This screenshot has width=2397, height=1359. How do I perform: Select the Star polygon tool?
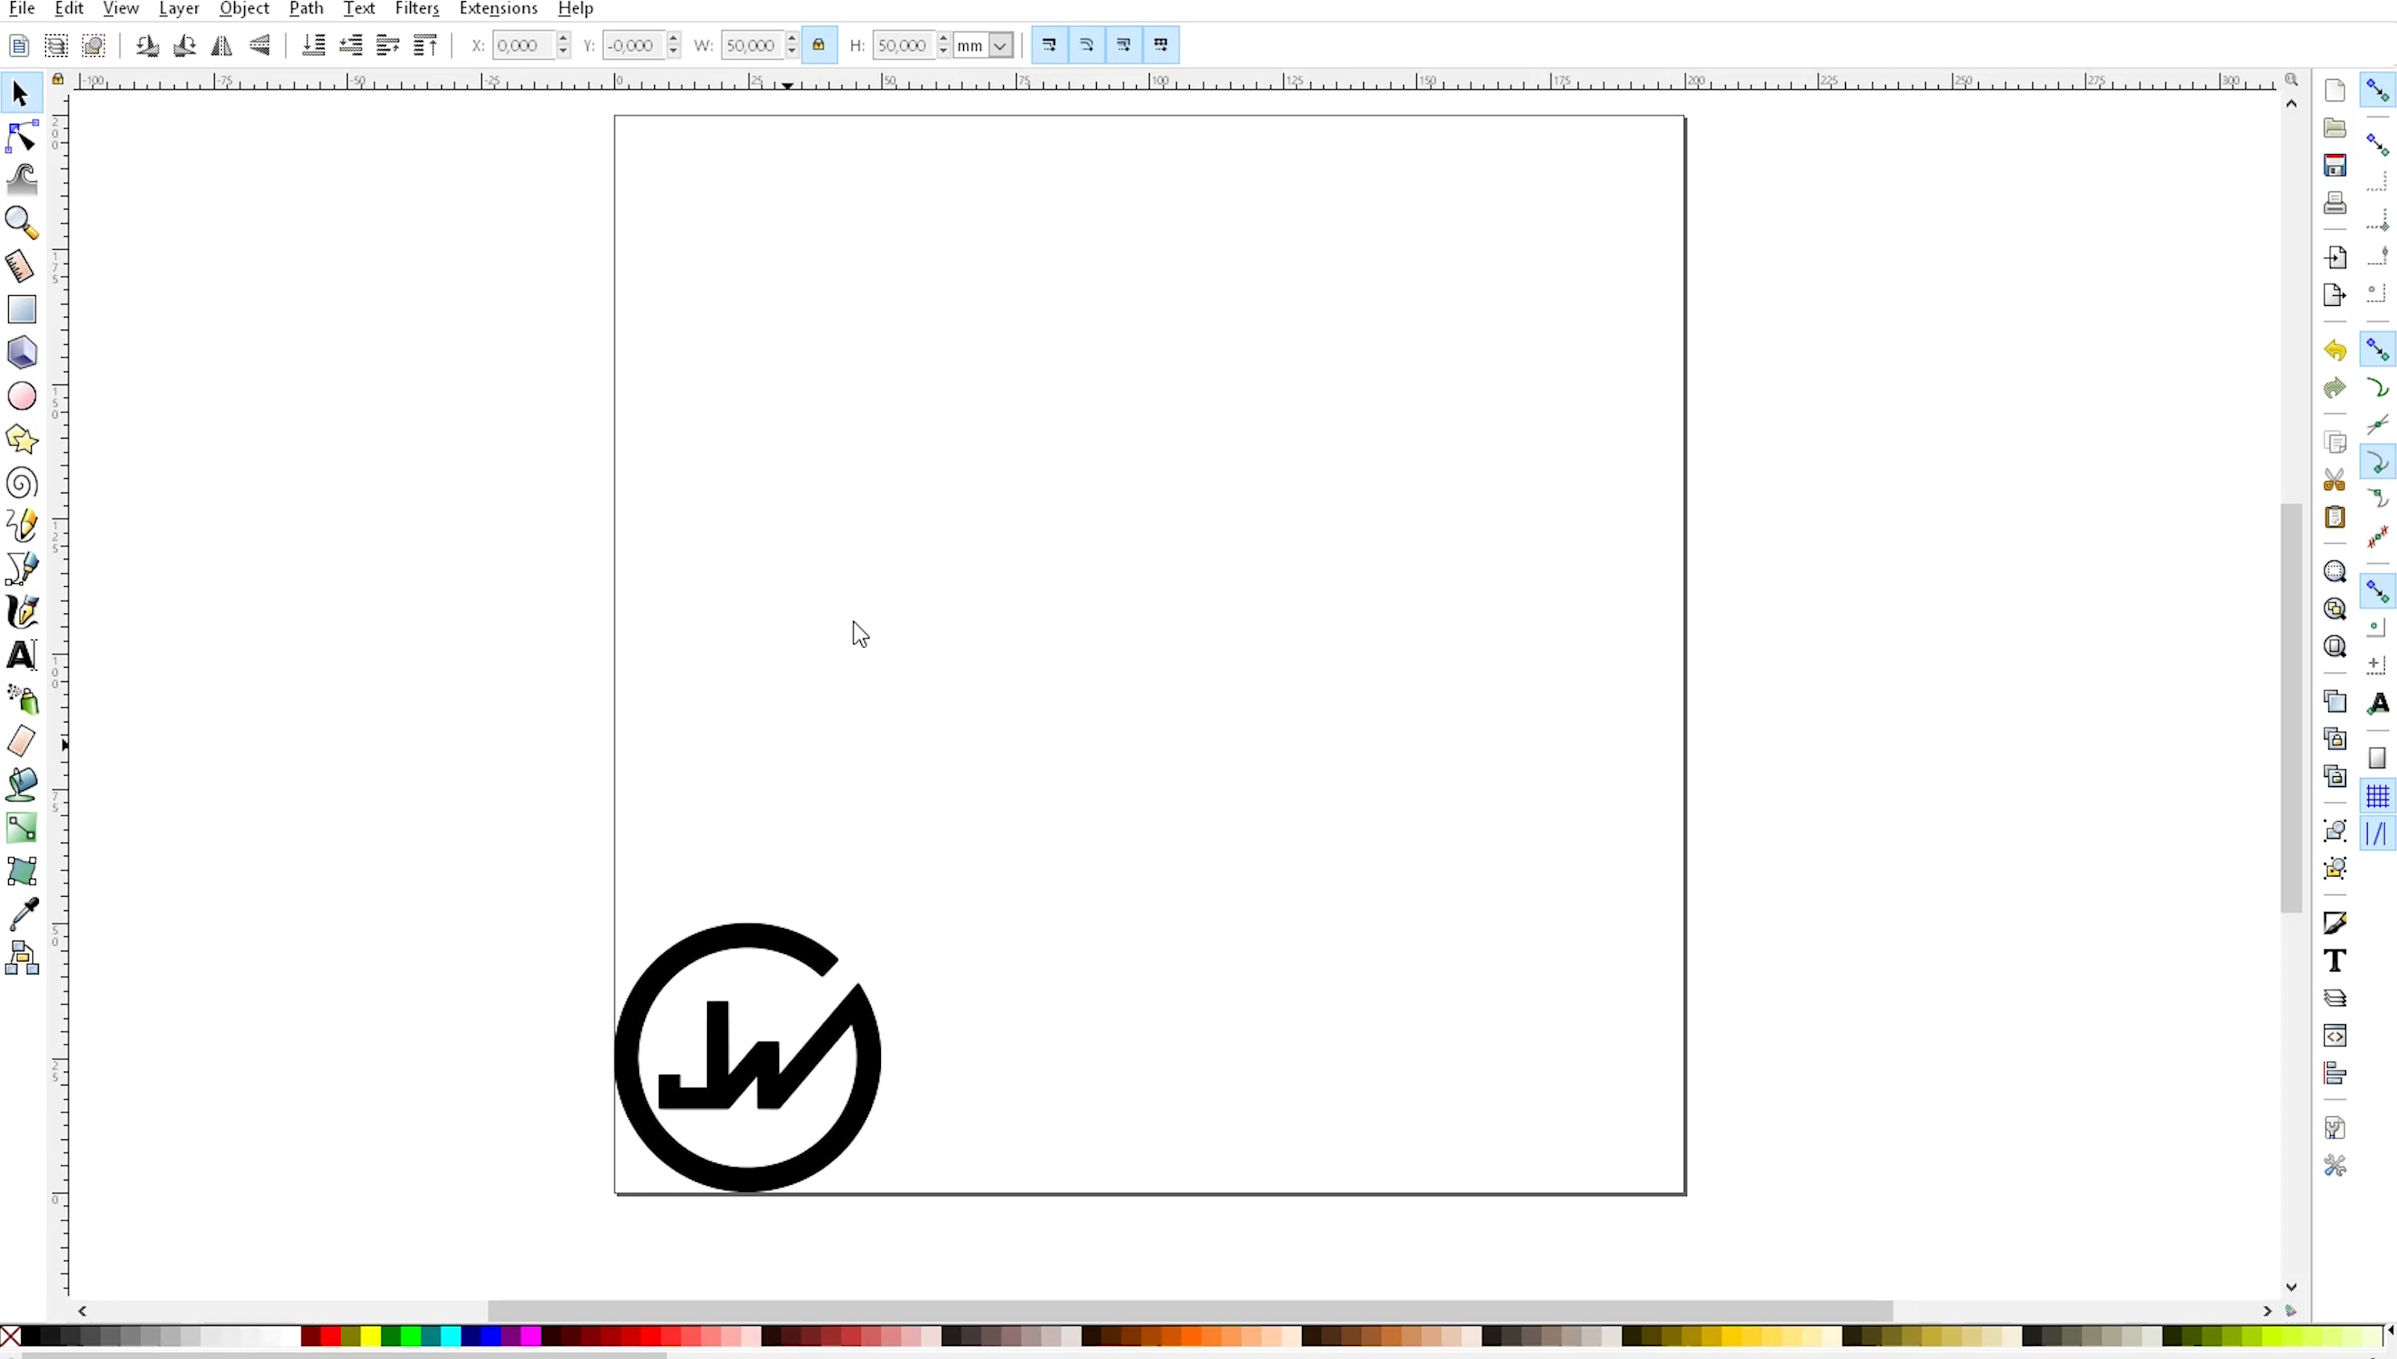pos(21,439)
